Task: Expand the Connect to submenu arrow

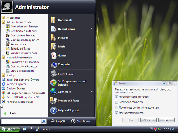Action: coord(92,92)
